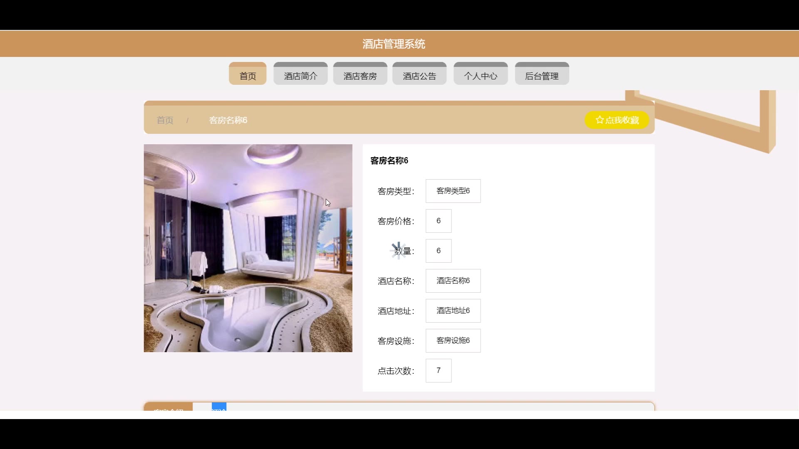
Task: Click the 酒店名称6 value field
Action: (x=453, y=281)
